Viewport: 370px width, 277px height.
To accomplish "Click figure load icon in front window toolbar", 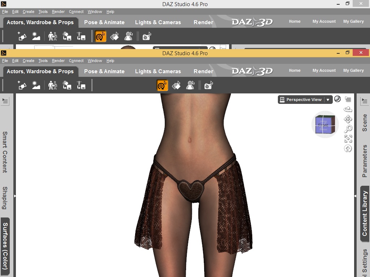I will coord(52,85).
